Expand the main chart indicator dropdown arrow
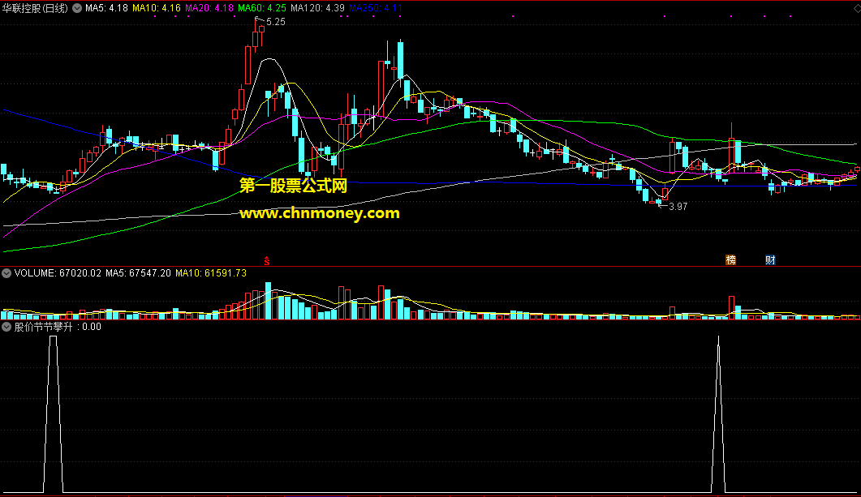 coord(77,8)
